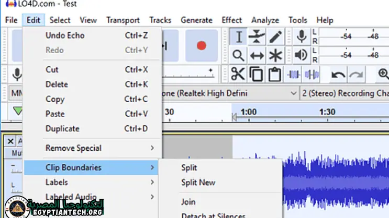389x218 pixels.
Task: Click the Copy icon in edit toolbar
Action: (x=256, y=74)
